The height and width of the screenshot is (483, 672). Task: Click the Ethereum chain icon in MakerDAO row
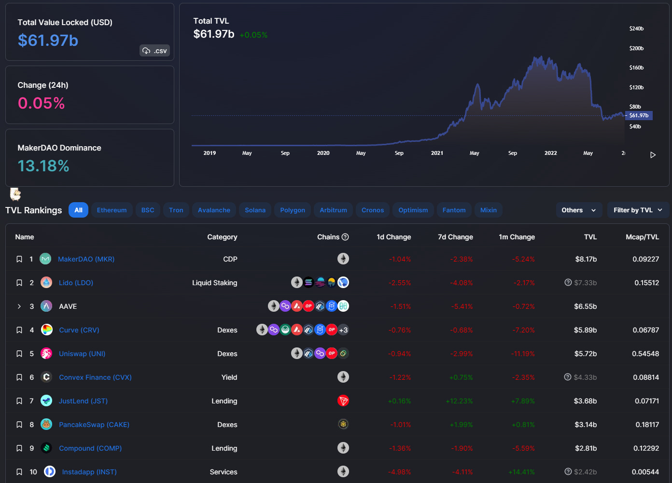tap(343, 259)
